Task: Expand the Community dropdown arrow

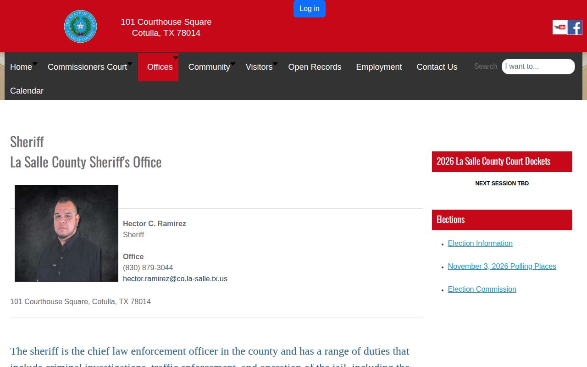Action: point(233,63)
